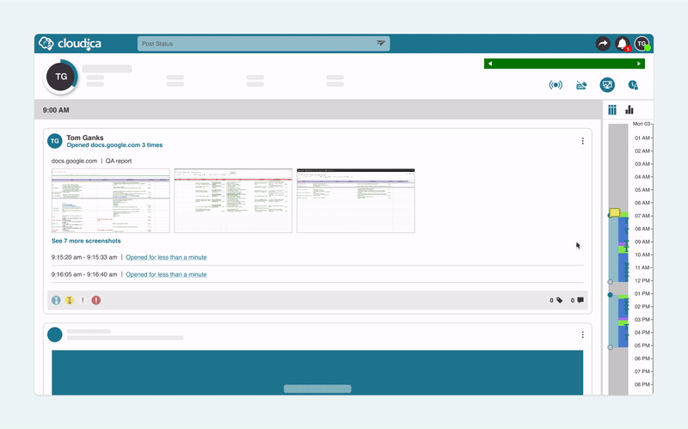The width and height of the screenshot is (688, 429).
Task: Click 'See 7 more screenshots'
Action: 86,241
